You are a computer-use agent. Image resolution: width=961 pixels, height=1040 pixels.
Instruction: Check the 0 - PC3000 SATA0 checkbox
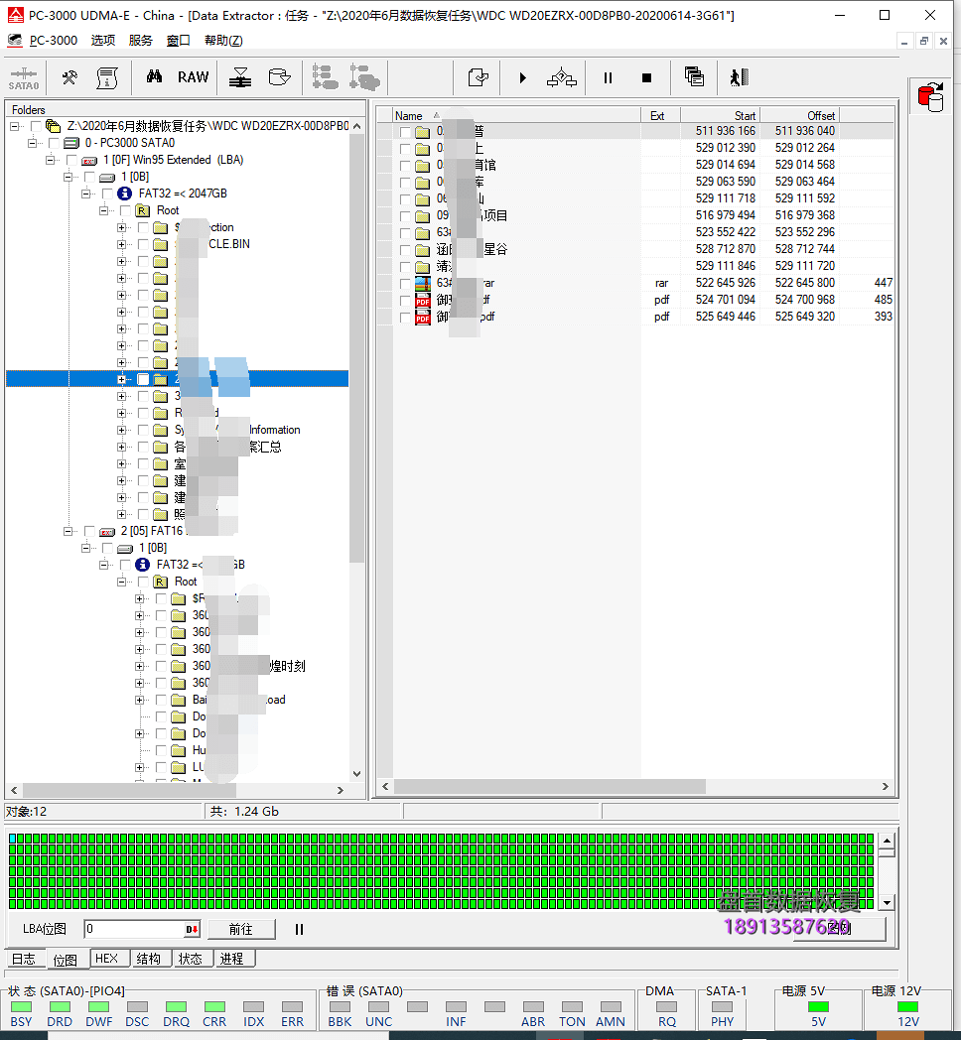tap(54, 143)
